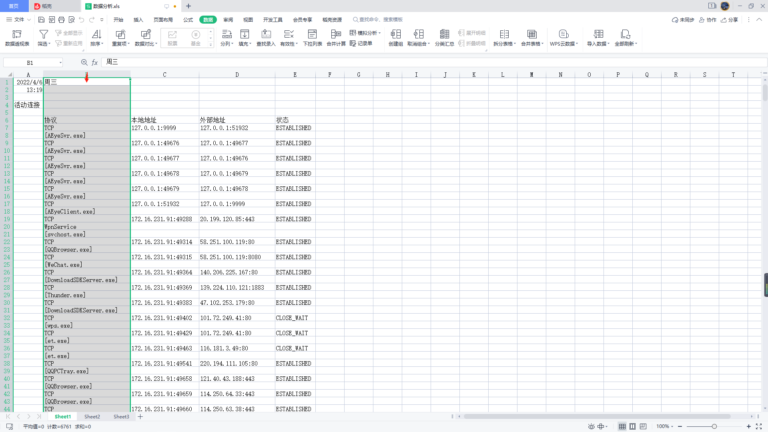The height and width of the screenshot is (432, 768).
Task: Click the insert function fx icon
Action: [95, 62]
